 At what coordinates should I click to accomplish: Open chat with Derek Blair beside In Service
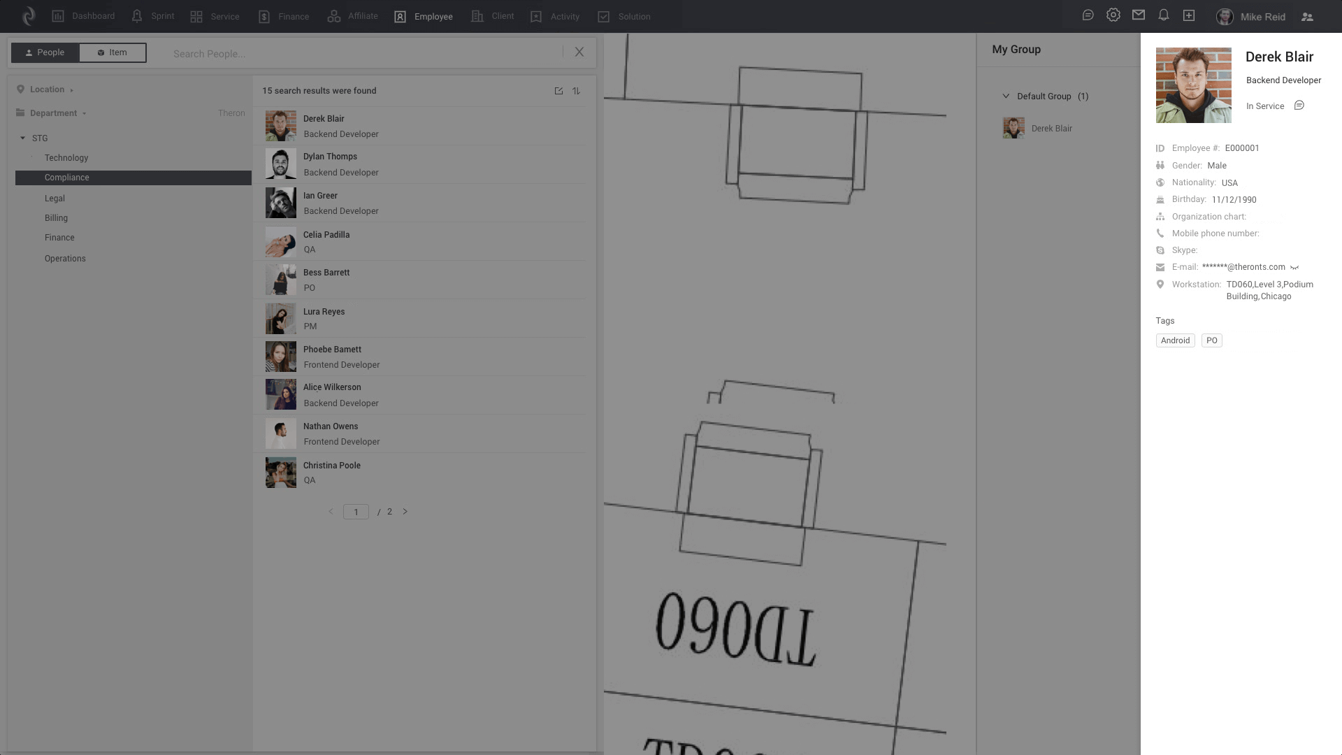click(1299, 106)
